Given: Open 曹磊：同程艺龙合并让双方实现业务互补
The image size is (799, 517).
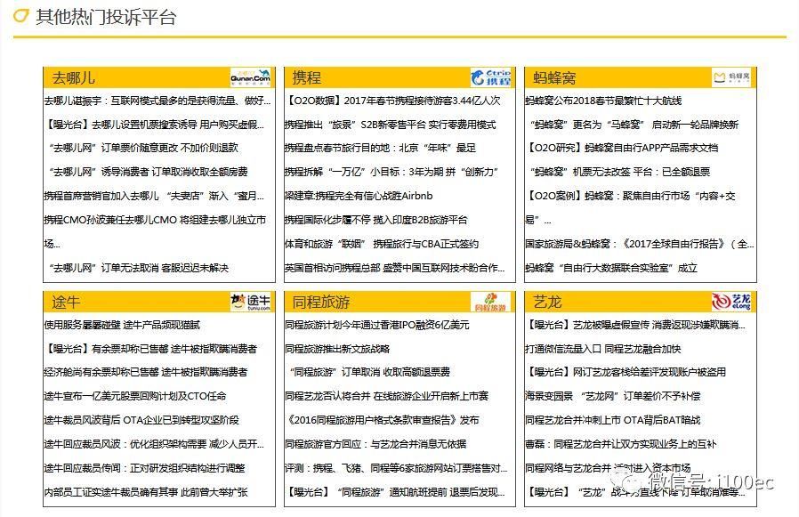Looking at the screenshot, I should [x=621, y=444].
